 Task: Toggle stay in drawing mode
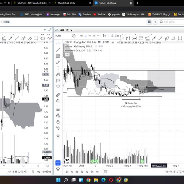(58, 116)
